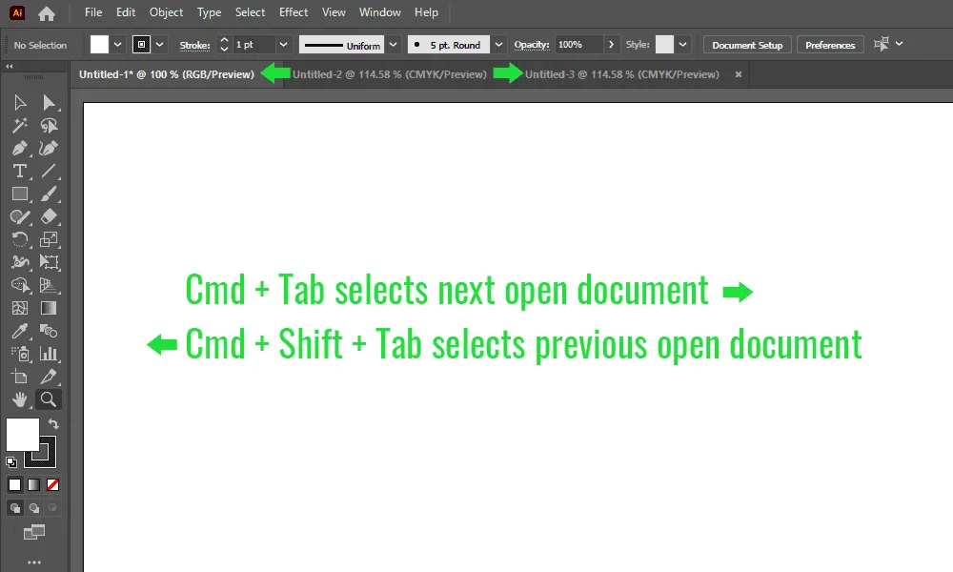Open fill color dropdown in control bar
The width and height of the screenshot is (953, 572).
(118, 45)
